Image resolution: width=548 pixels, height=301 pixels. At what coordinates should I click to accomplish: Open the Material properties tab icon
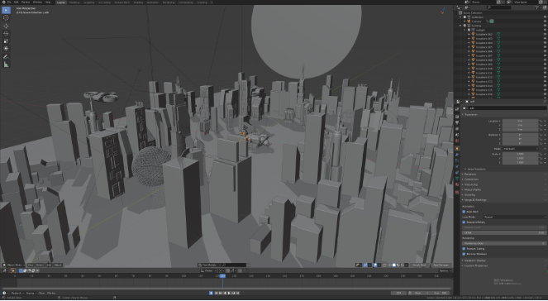(457, 184)
